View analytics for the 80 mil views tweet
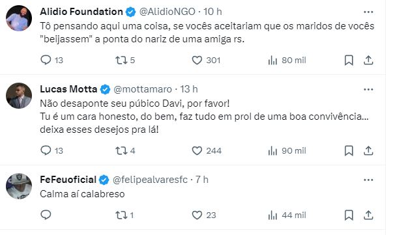Screen dimensions: 393x235 [x=287, y=61]
